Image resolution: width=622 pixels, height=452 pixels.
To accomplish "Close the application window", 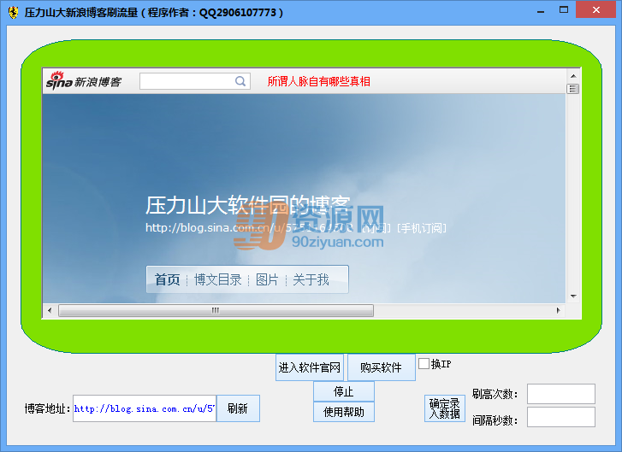I will click(595, 10).
